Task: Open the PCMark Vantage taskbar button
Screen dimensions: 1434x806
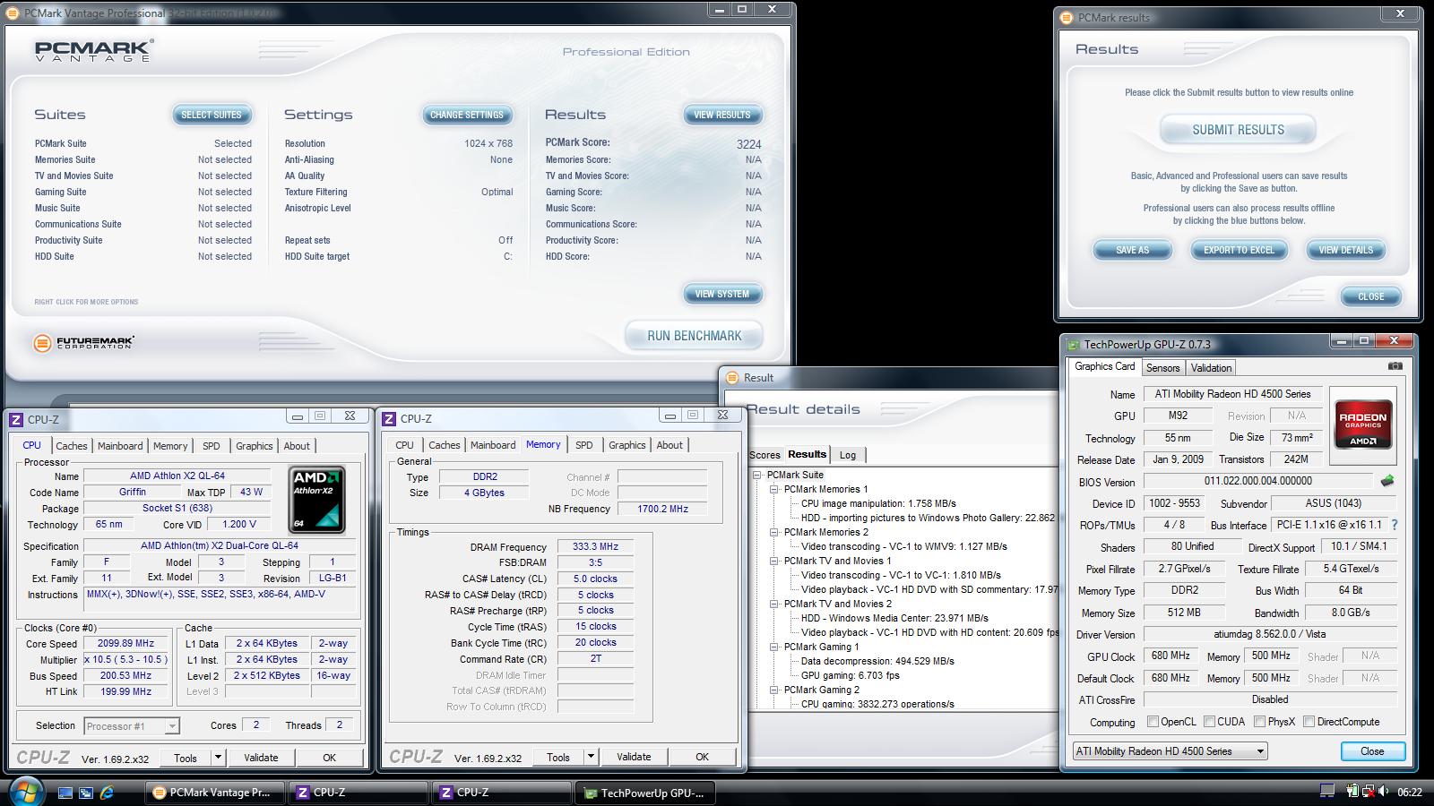Action: pos(214,793)
